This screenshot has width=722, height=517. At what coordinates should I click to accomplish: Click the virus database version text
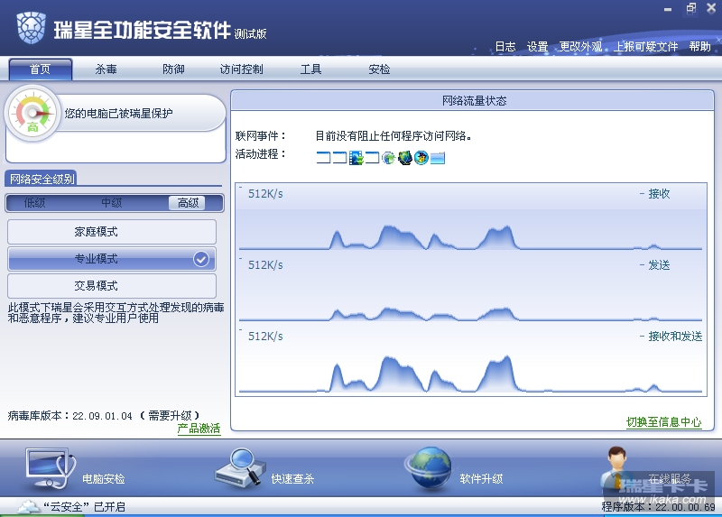click(x=104, y=416)
